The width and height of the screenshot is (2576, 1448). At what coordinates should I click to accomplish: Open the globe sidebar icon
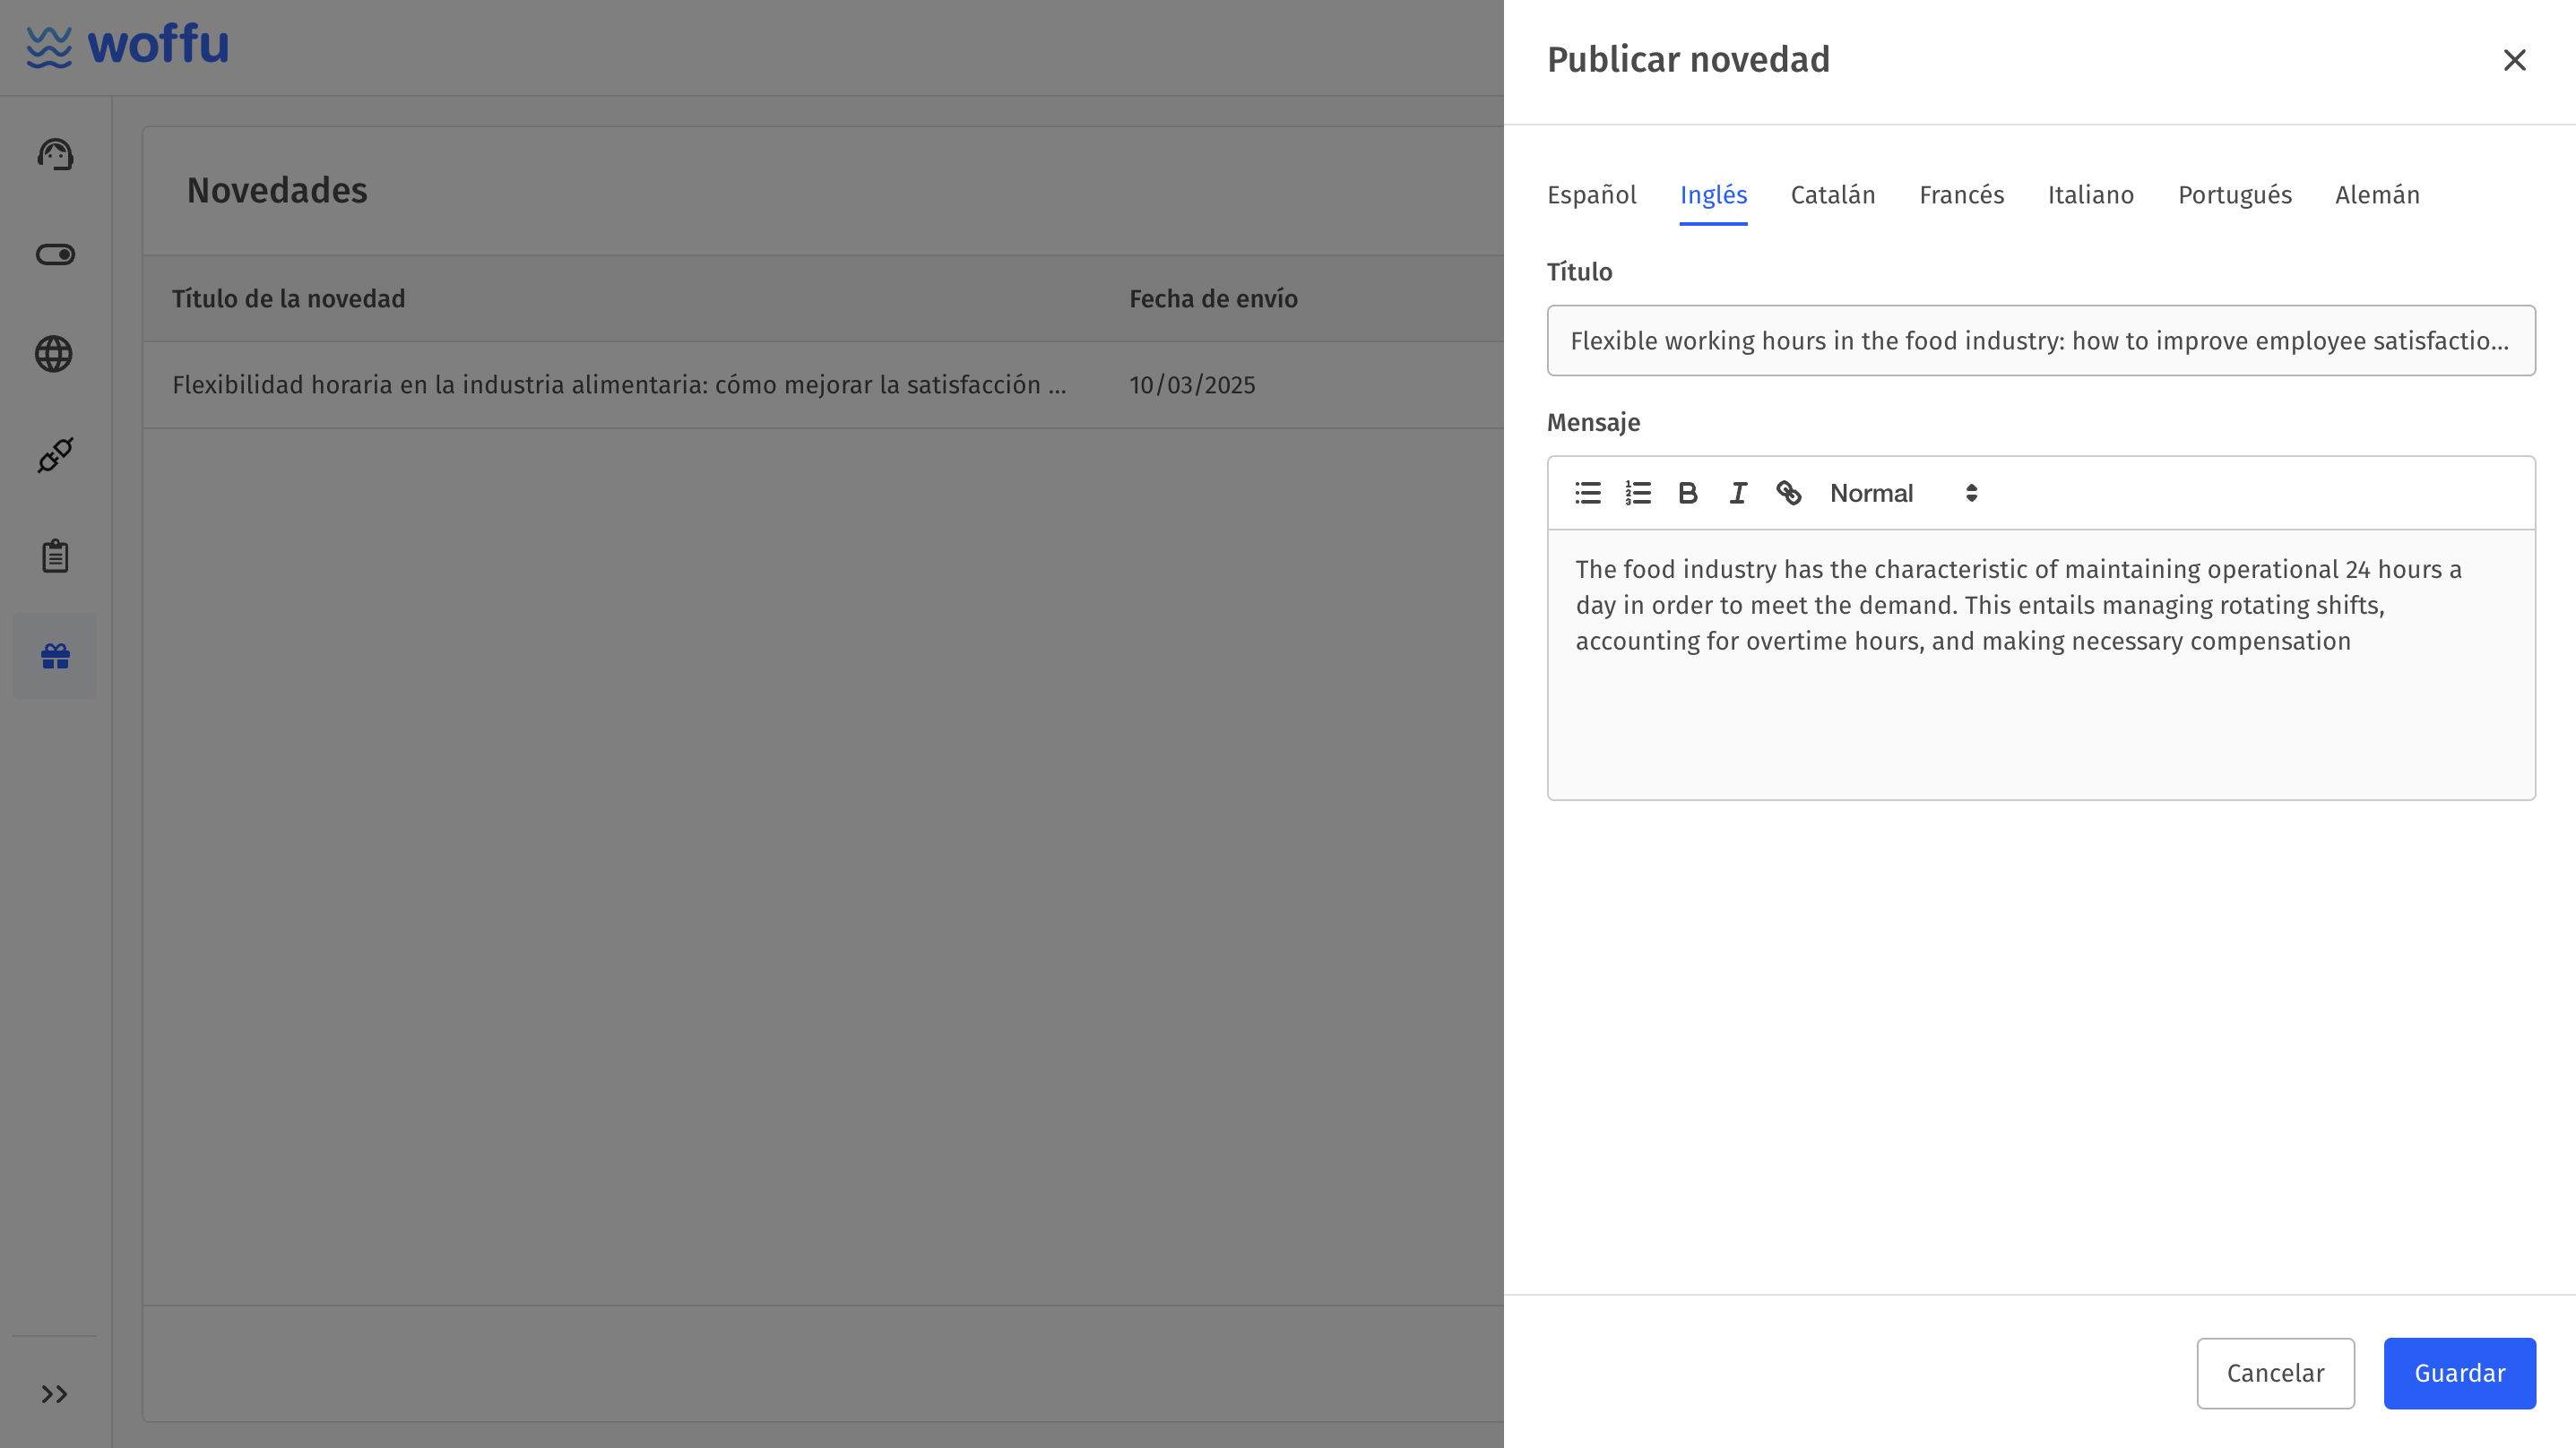coord(55,354)
